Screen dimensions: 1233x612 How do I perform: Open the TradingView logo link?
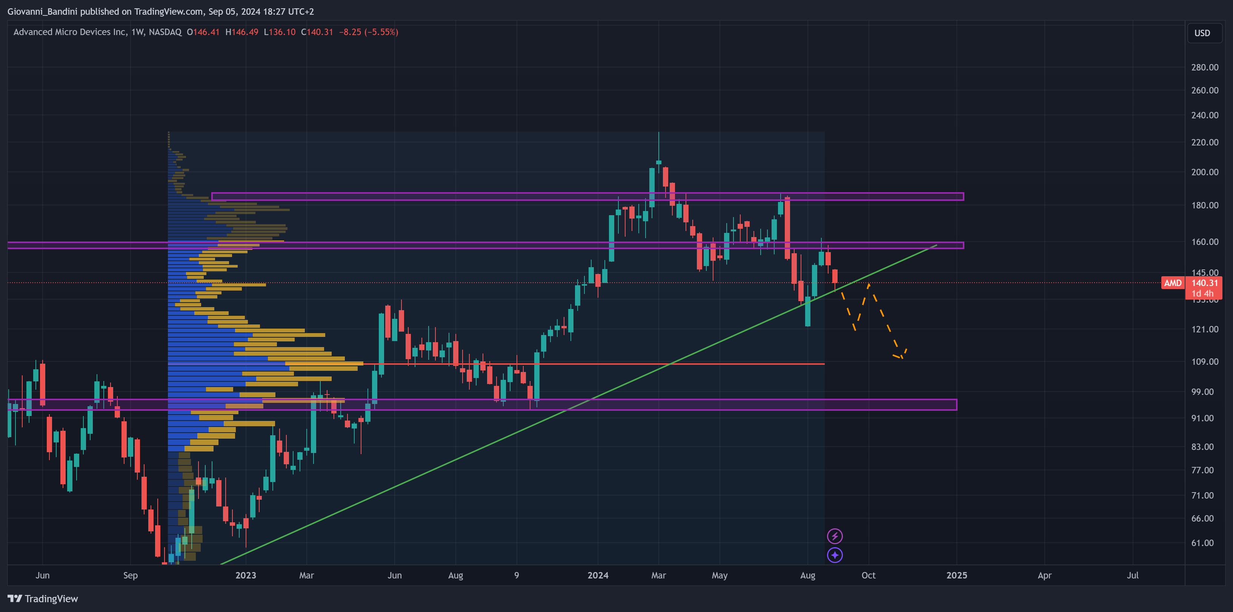[x=43, y=598]
